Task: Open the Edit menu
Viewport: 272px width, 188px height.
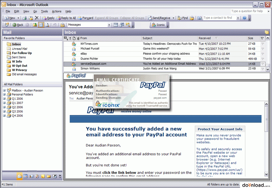Action: click(x=17, y=12)
